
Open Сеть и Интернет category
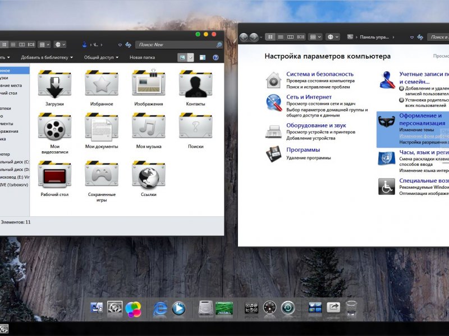click(x=309, y=97)
